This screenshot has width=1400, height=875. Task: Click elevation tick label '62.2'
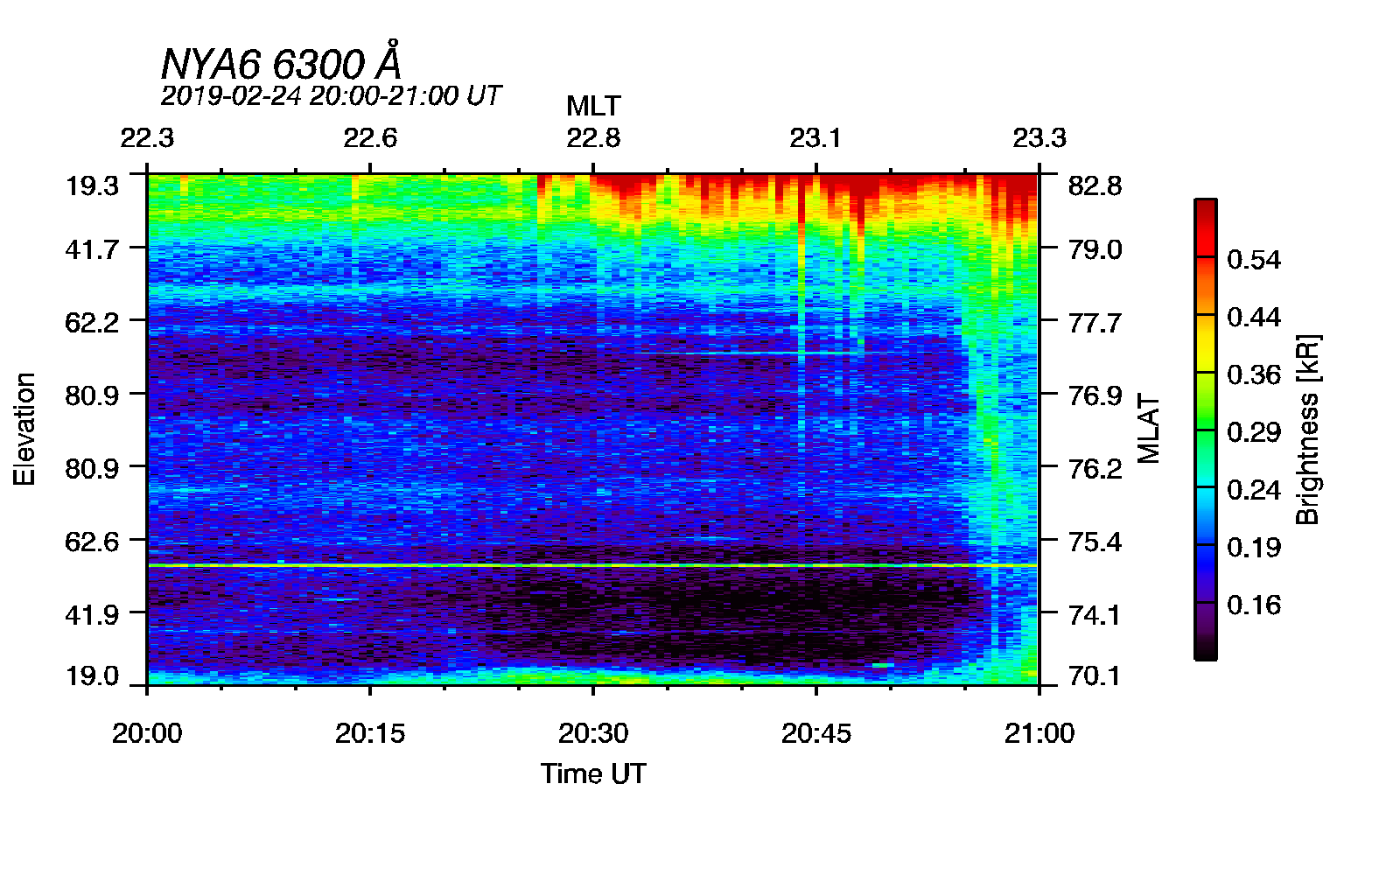click(92, 323)
